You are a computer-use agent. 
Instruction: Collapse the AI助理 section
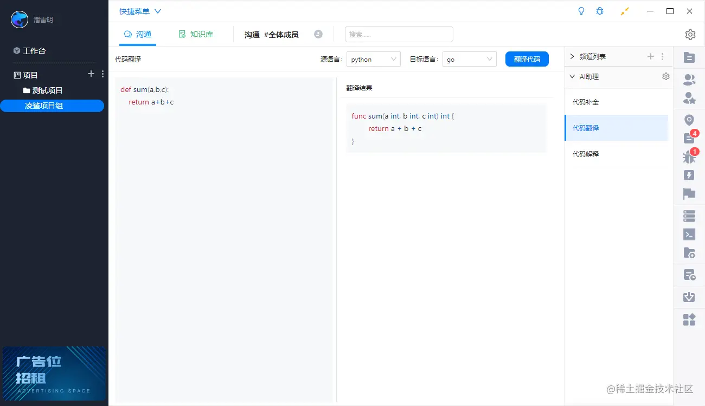(572, 76)
